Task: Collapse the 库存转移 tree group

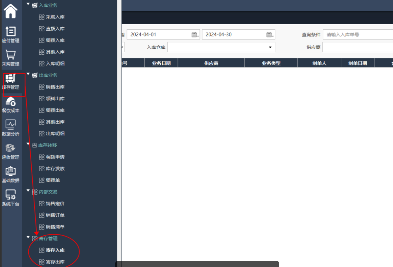Action: click(x=28, y=144)
